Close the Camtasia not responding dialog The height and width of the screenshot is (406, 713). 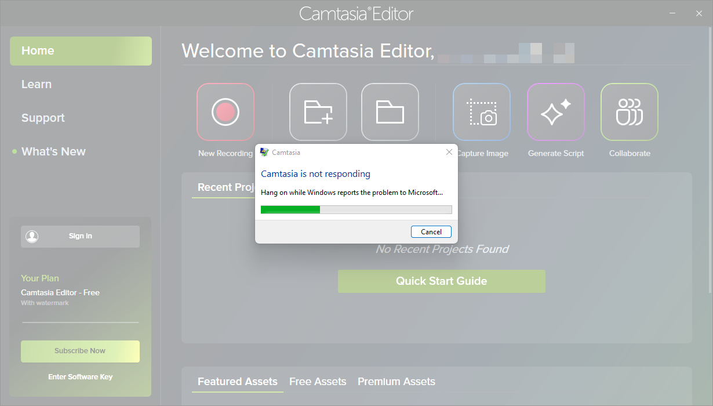coord(449,152)
